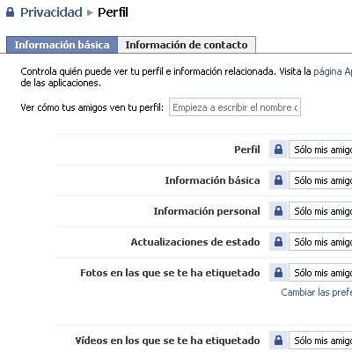The height and width of the screenshot is (352, 352).
Task: Open Actualizaciones de estado privacy dropdown
Action: (x=320, y=242)
